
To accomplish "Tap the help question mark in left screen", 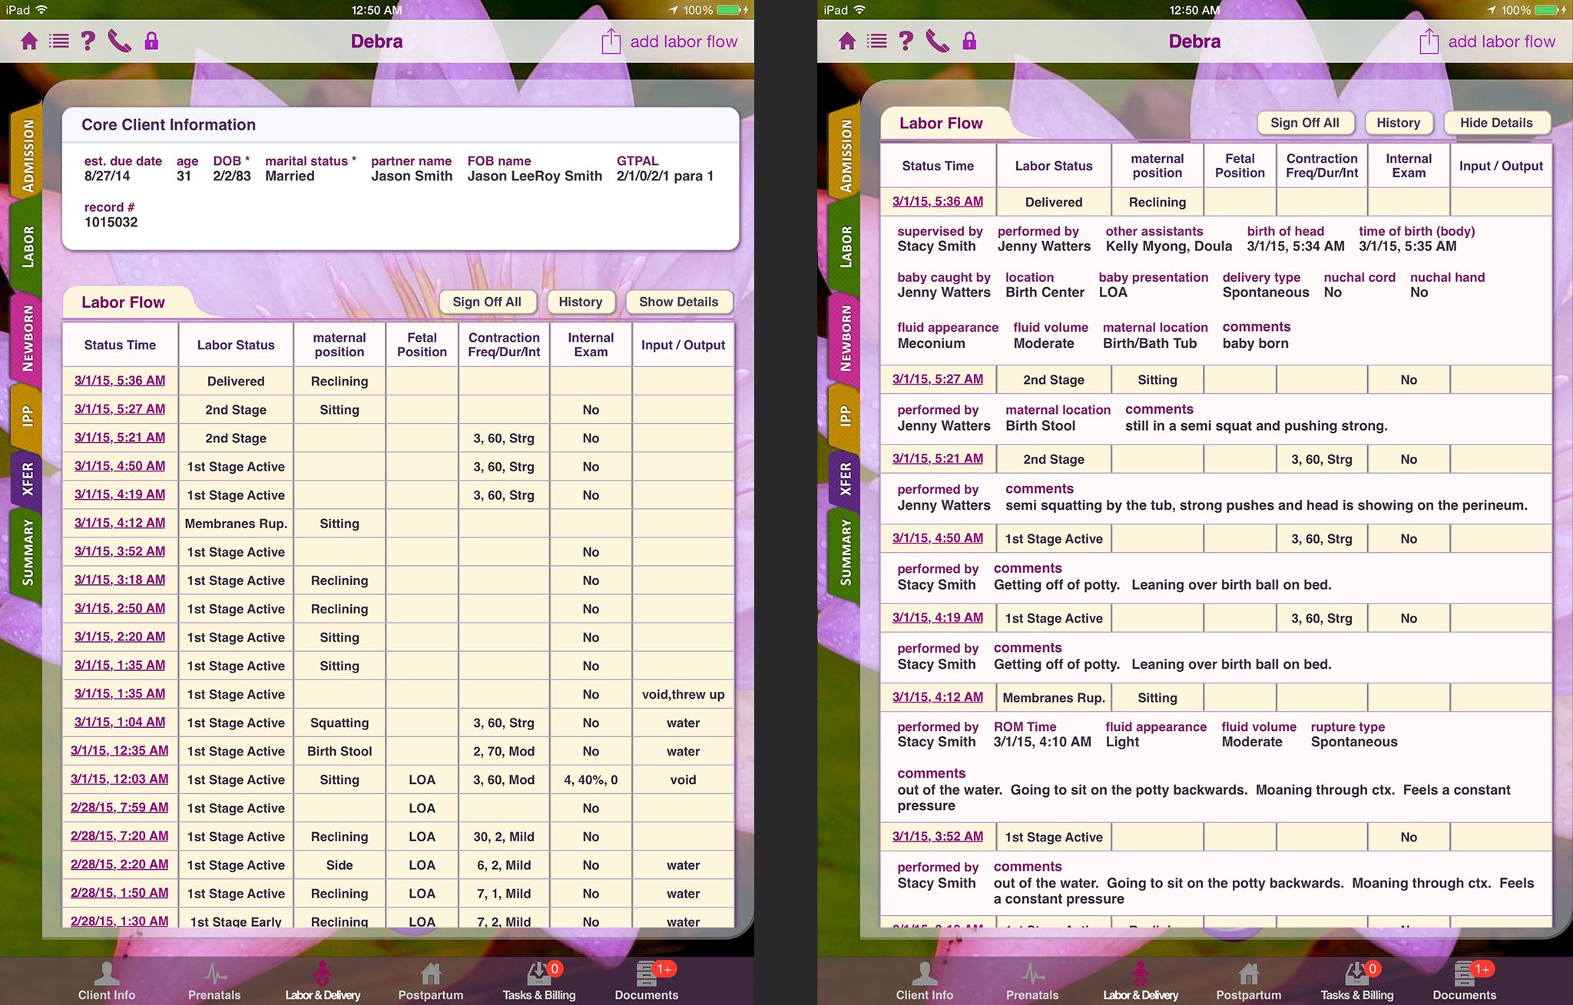I will point(88,41).
